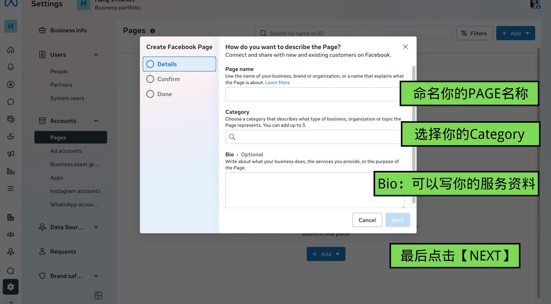Collapse the Accounts section chevron
The width and height of the screenshot is (551, 304).
click(96, 121)
